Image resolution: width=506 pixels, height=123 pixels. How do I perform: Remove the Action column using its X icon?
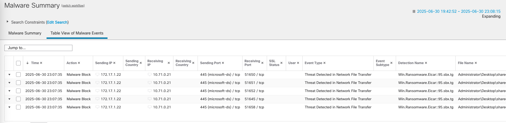(79, 63)
